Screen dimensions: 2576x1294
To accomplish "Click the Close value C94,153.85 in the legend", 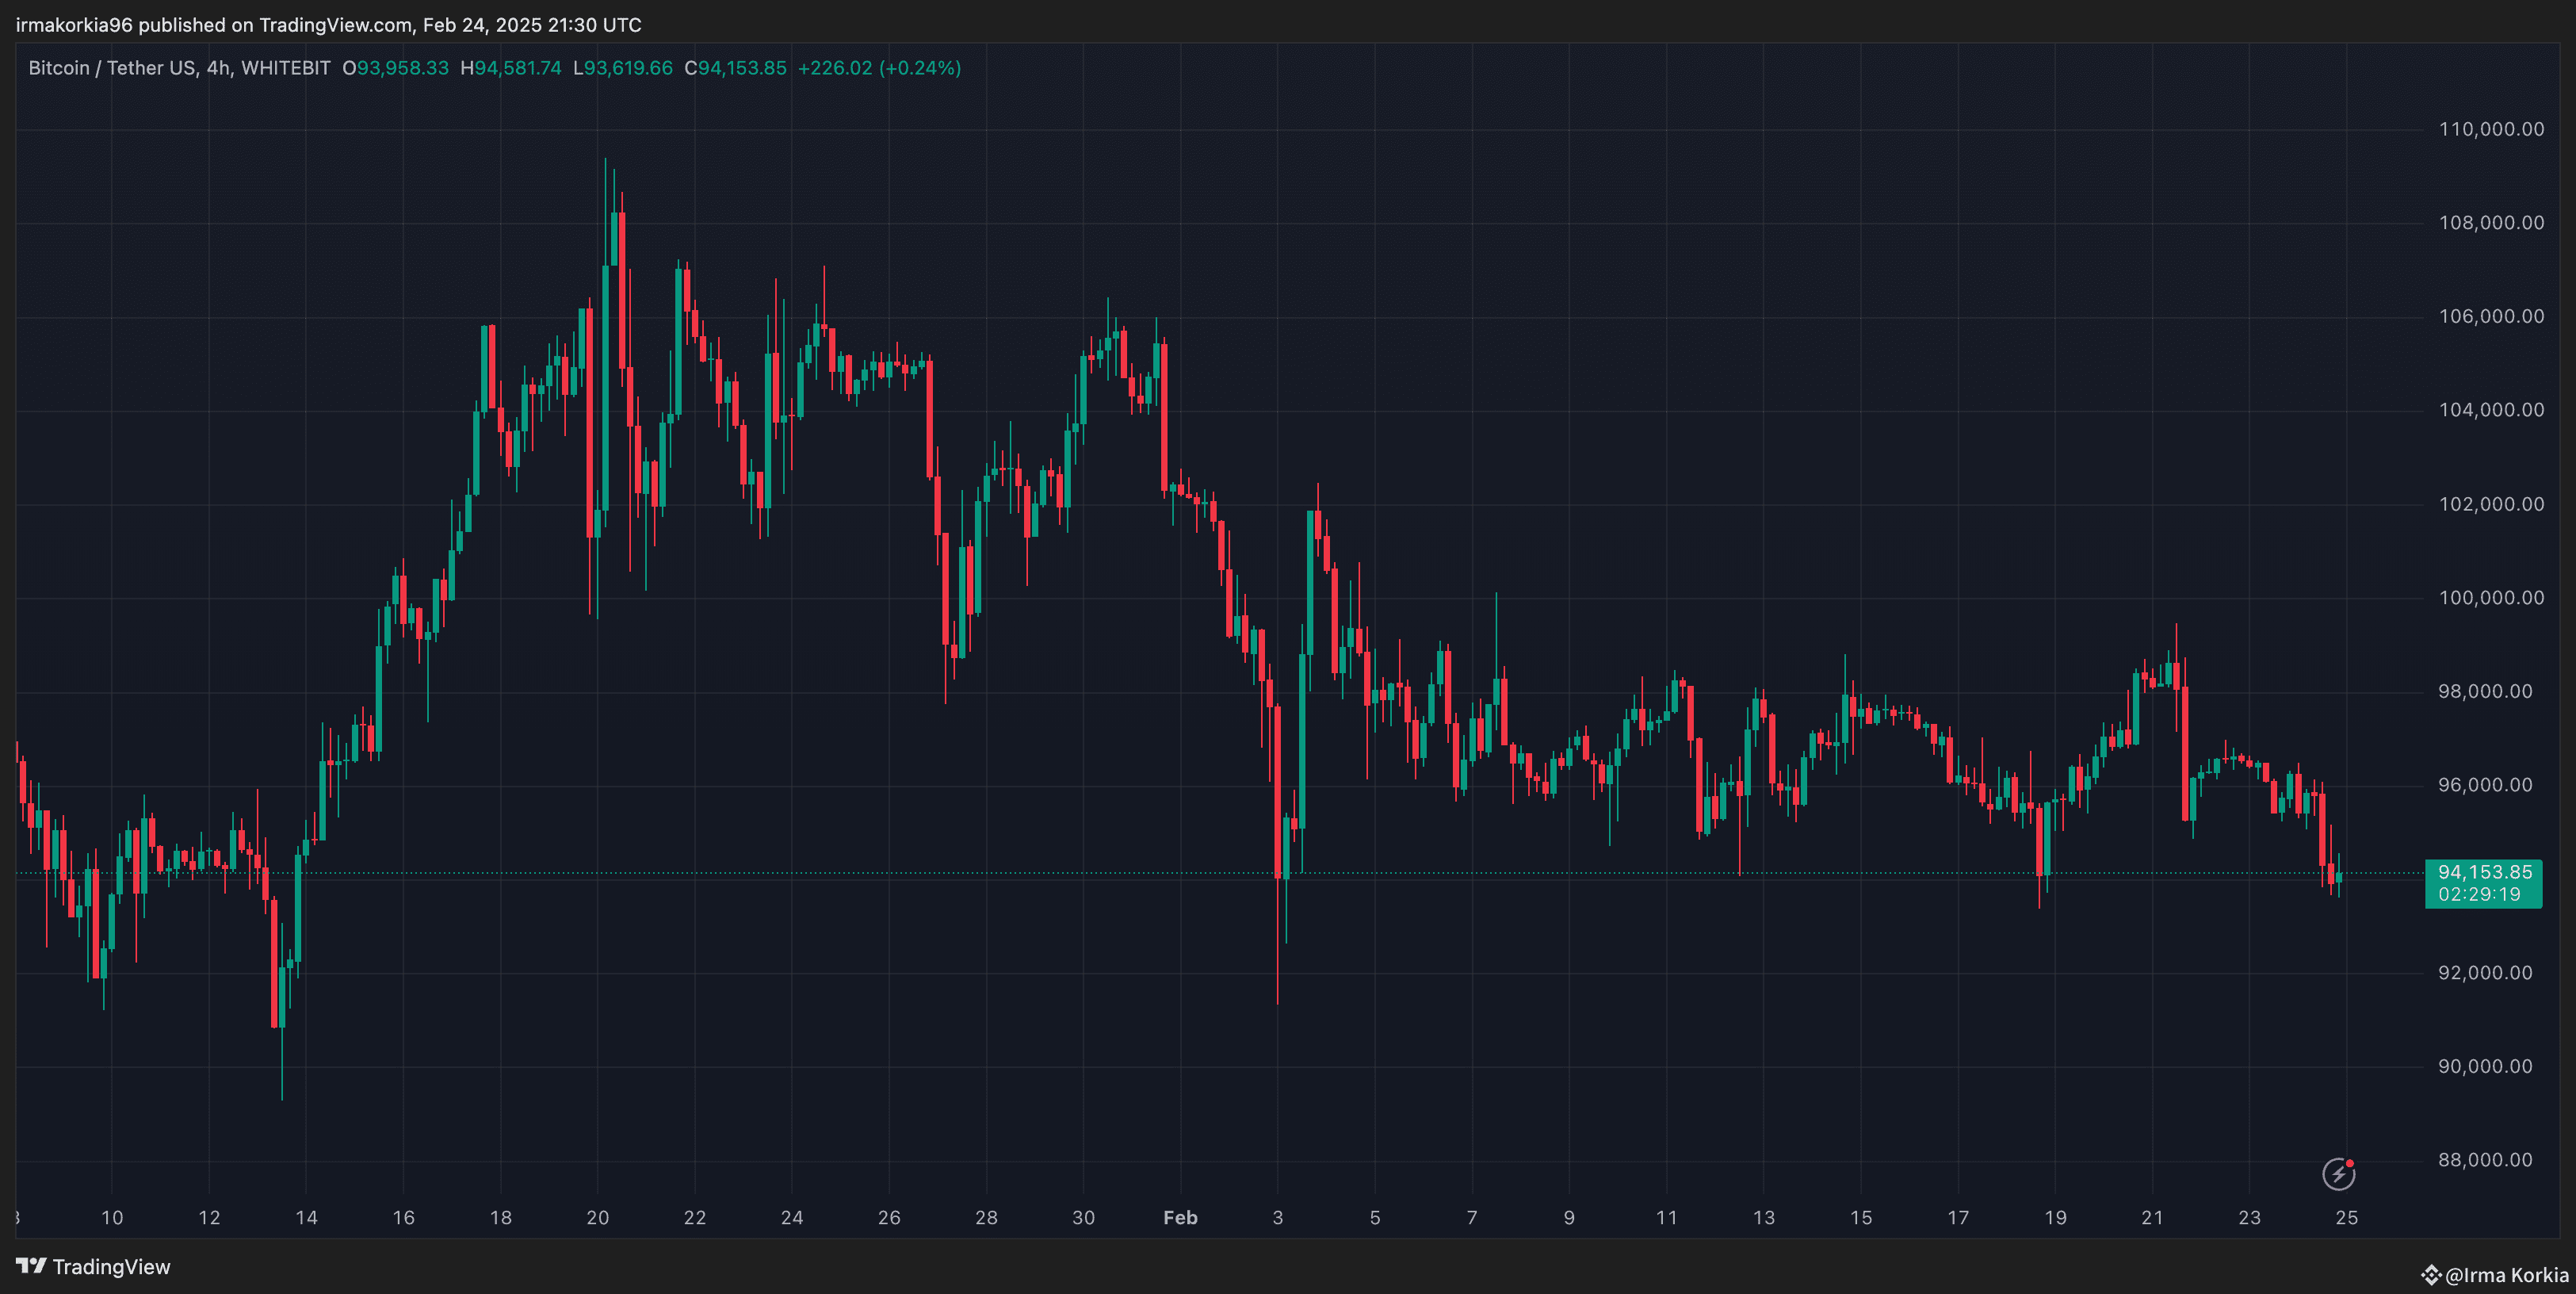I will click(737, 68).
